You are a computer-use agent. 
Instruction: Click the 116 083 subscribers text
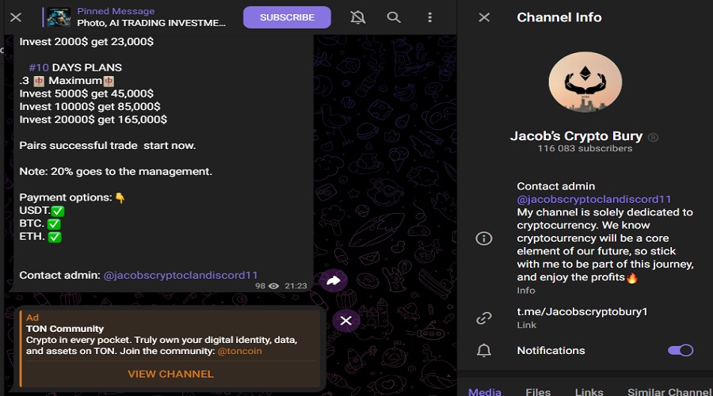pos(585,148)
